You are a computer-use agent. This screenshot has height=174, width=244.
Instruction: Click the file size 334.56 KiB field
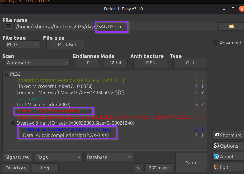point(65,44)
